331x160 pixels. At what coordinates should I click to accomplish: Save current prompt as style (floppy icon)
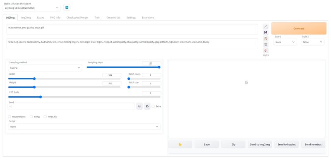[x=266, y=33]
